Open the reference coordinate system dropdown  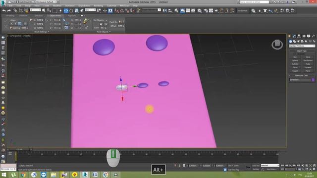point(90,10)
